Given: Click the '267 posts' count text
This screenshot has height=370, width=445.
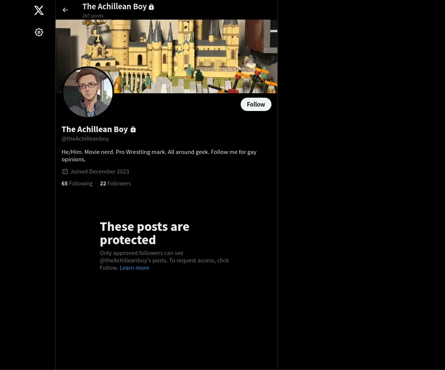Looking at the screenshot, I should (93, 16).
